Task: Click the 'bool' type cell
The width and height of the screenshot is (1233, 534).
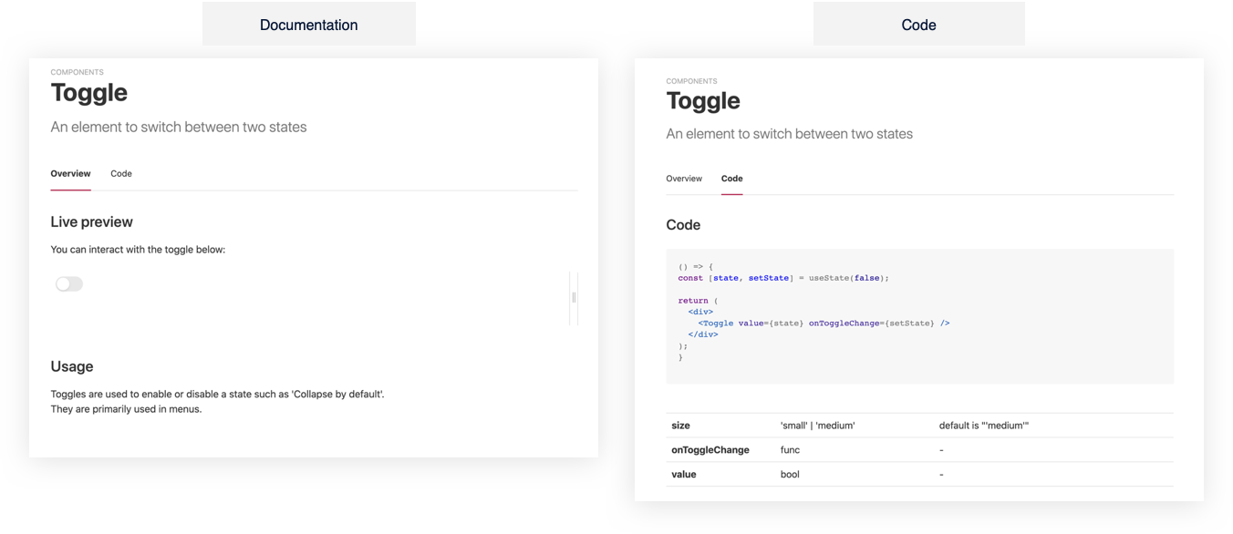Action: (790, 475)
